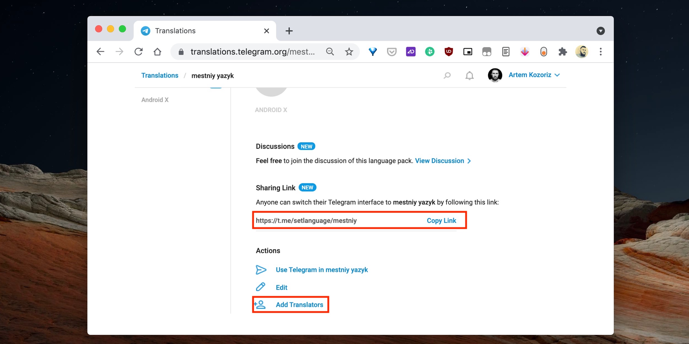This screenshot has width=689, height=344.
Task: Click the Artem Kozoriz profile photo
Action: point(495,75)
